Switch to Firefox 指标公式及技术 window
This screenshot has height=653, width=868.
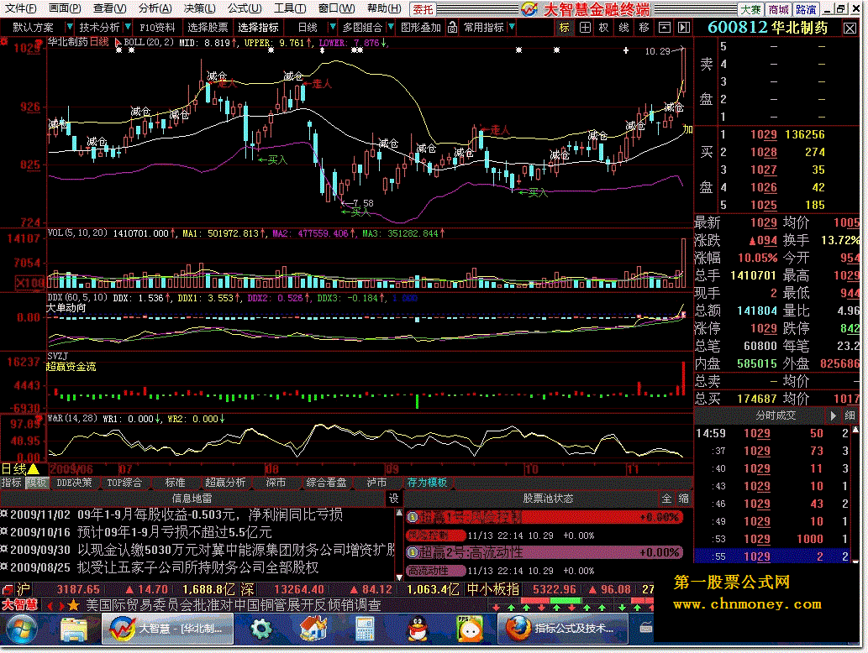562,629
